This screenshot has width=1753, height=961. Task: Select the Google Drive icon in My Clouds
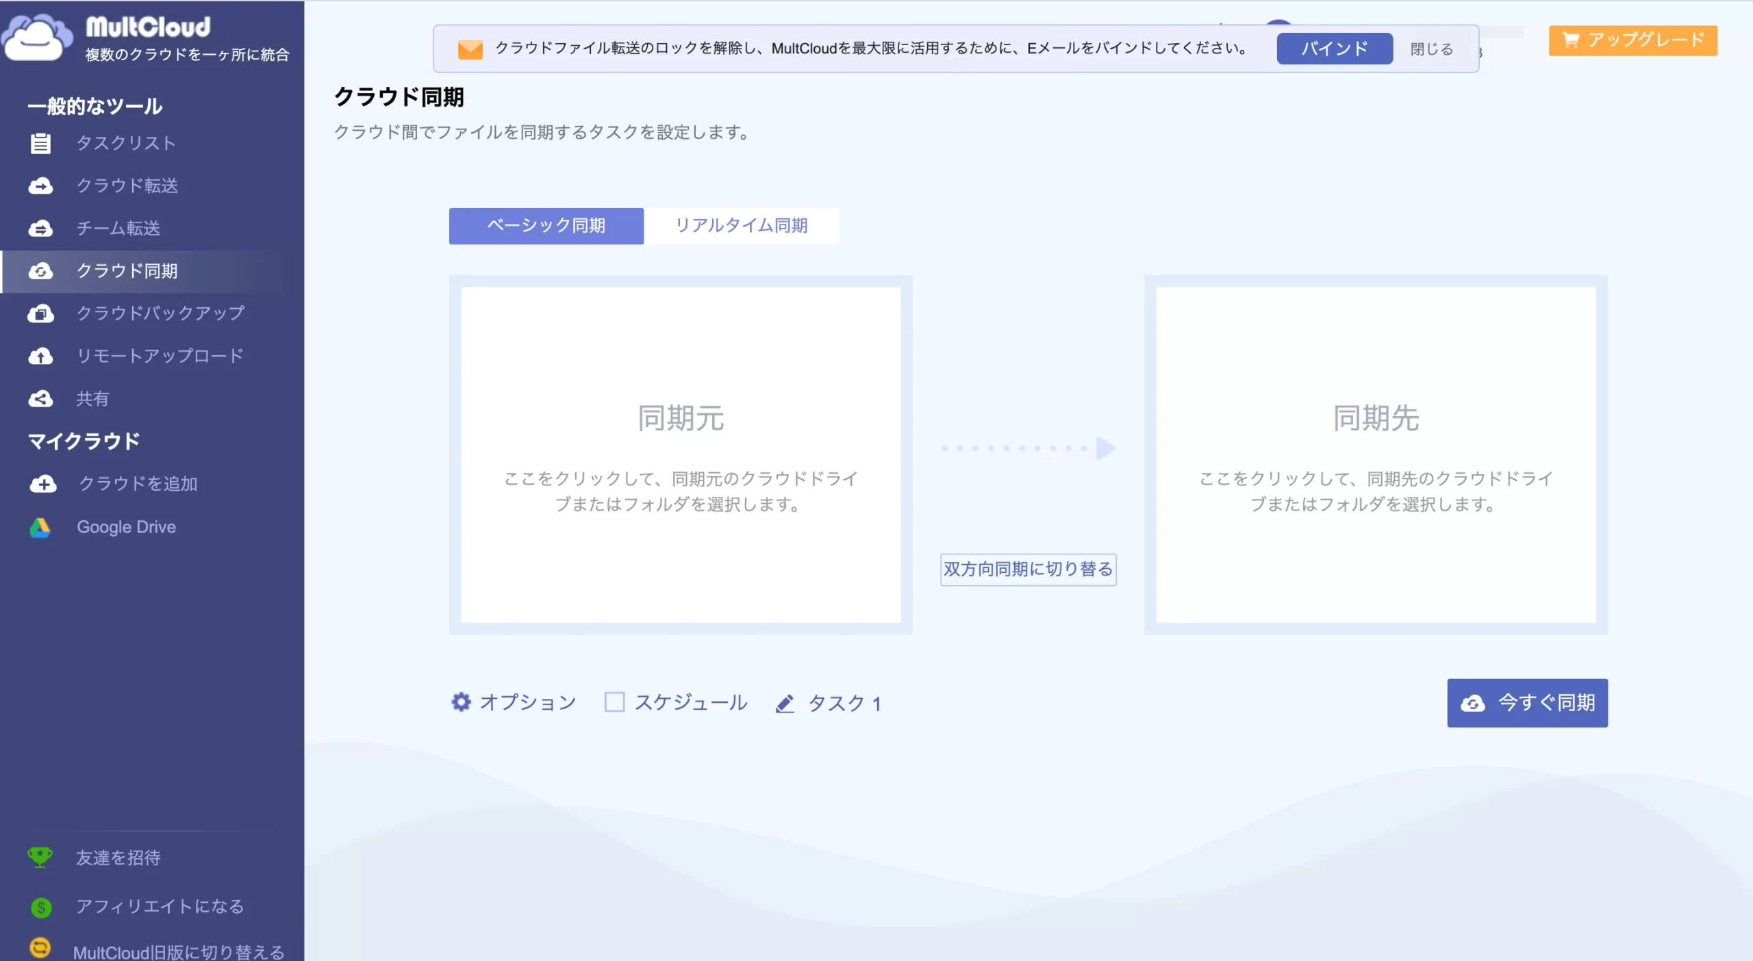click(x=40, y=527)
